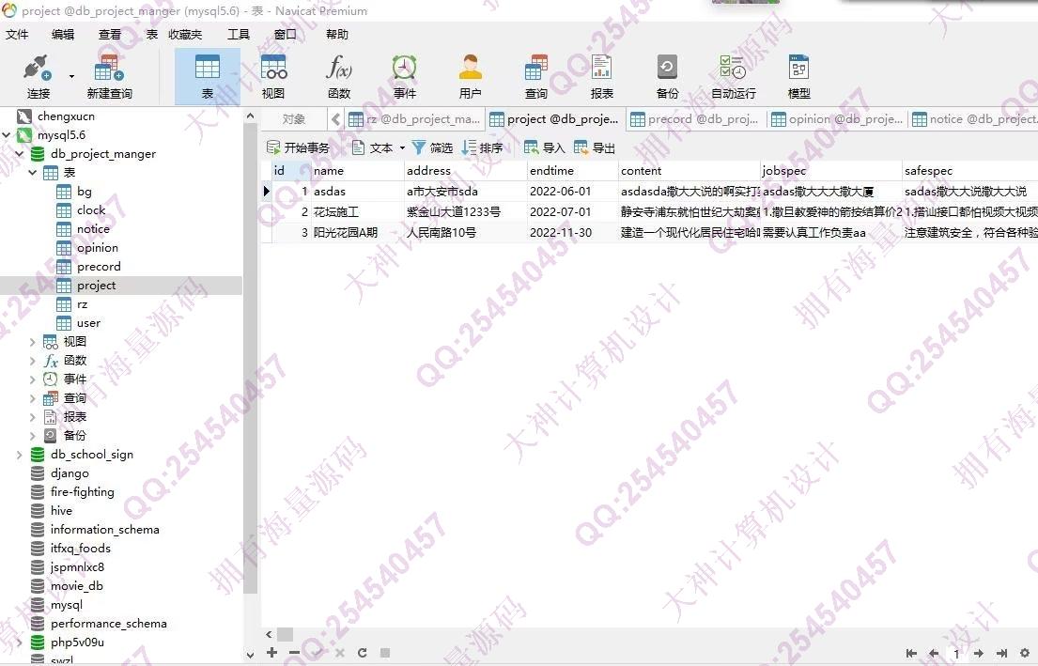This screenshot has width=1038, height=666.
Task: Click the tab scroll-left arrow
Action: click(335, 119)
